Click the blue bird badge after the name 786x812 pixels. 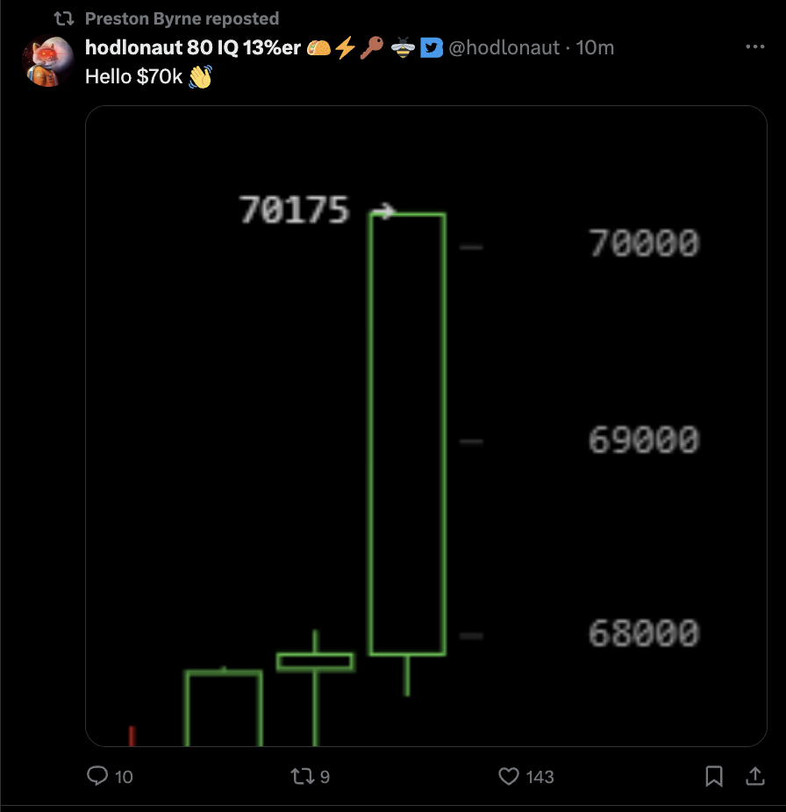point(431,48)
